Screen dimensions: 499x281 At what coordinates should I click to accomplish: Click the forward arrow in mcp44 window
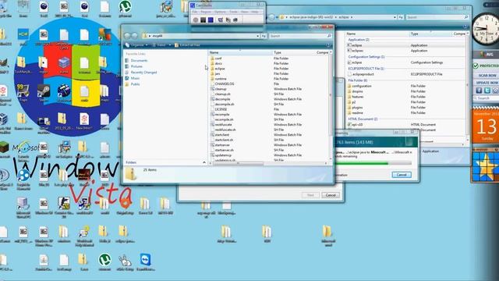pyautogui.click(x=135, y=36)
